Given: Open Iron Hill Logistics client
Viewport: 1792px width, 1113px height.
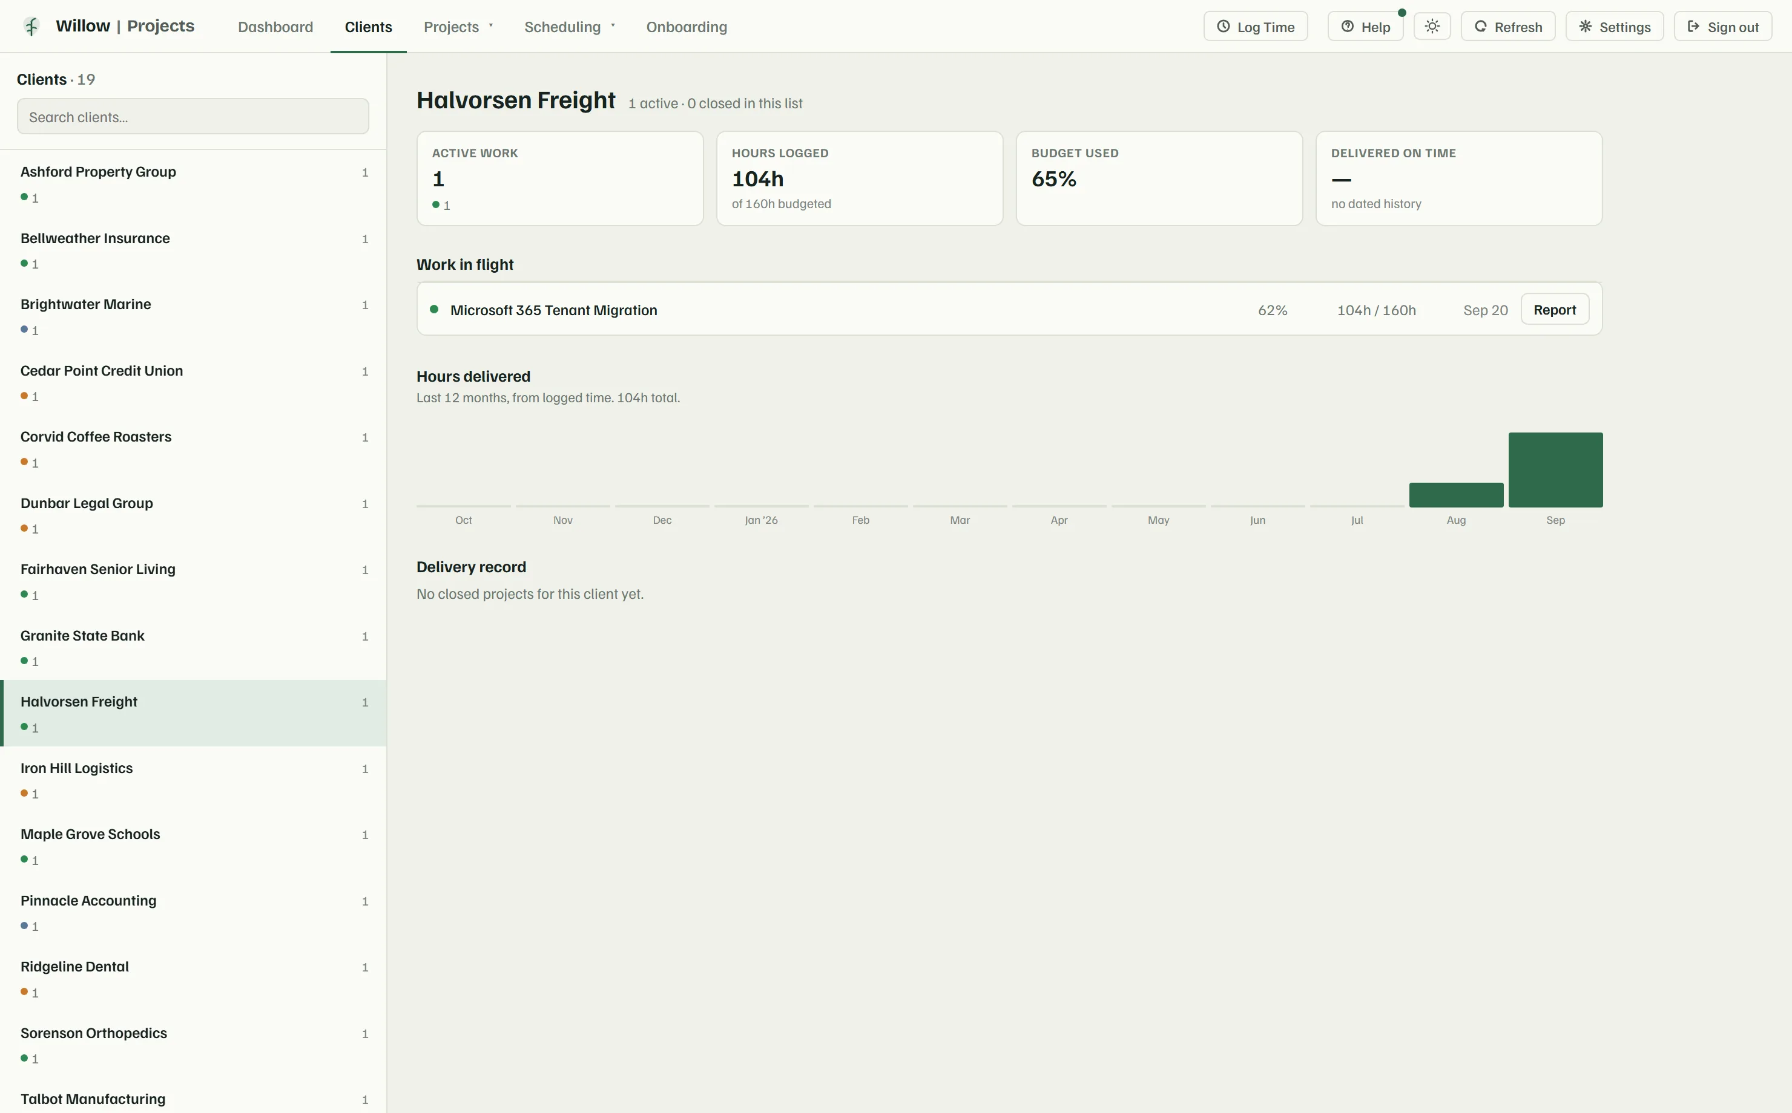Looking at the screenshot, I should (x=193, y=780).
